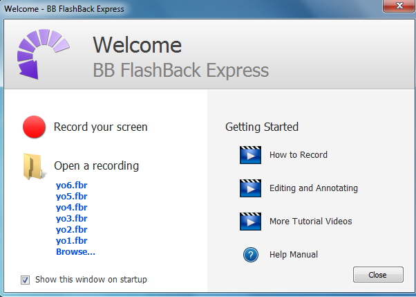Open the recent recording yo1.fbr
416x297 pixels.
72,240
